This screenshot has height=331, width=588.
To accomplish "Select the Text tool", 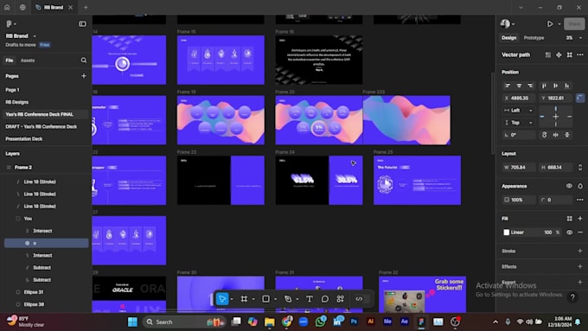I will 310,299.
